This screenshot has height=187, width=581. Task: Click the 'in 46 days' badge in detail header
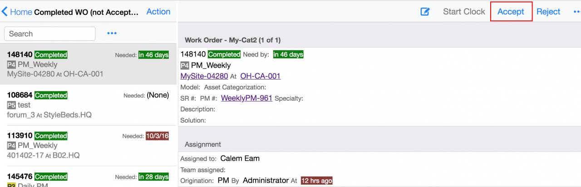[288, 55]
